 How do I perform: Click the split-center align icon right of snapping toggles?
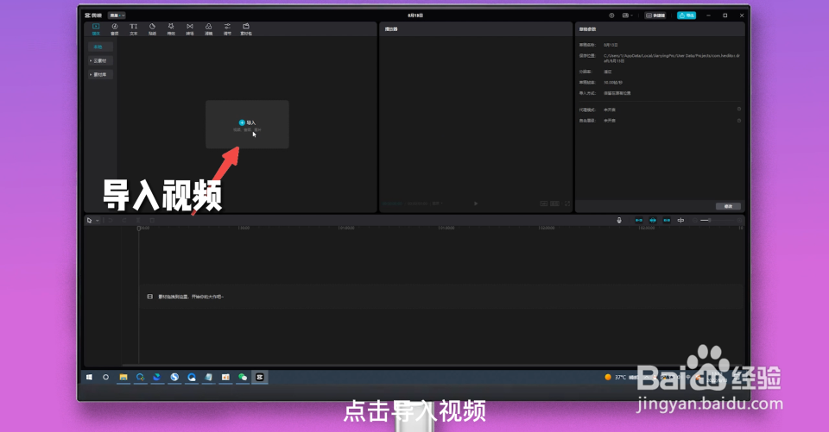[681, 220]
